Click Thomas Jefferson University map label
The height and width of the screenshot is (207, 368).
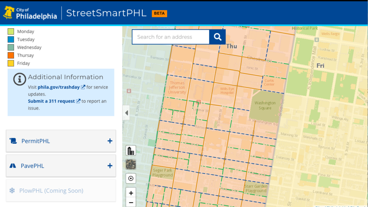(177, 88)
